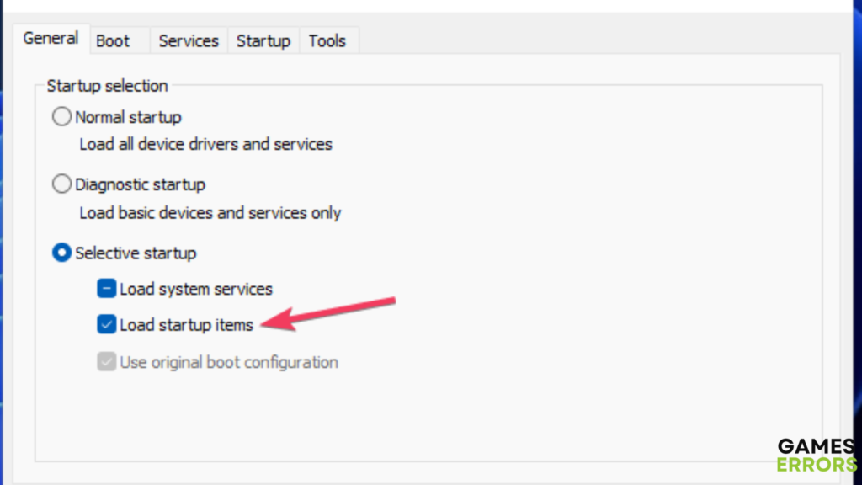Choose the Diagnostic startup radio button
862x485 pixels.
(62, 184)
